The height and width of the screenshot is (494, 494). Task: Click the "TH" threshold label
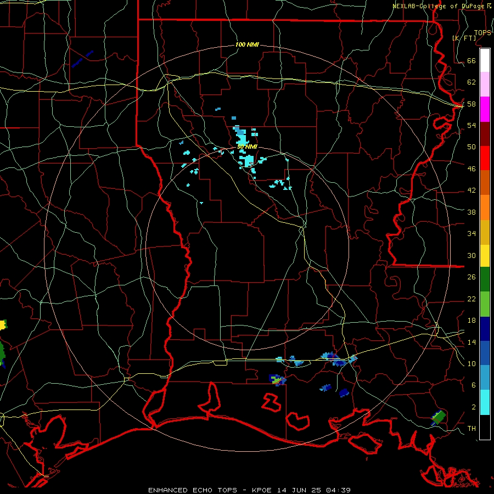471,429
